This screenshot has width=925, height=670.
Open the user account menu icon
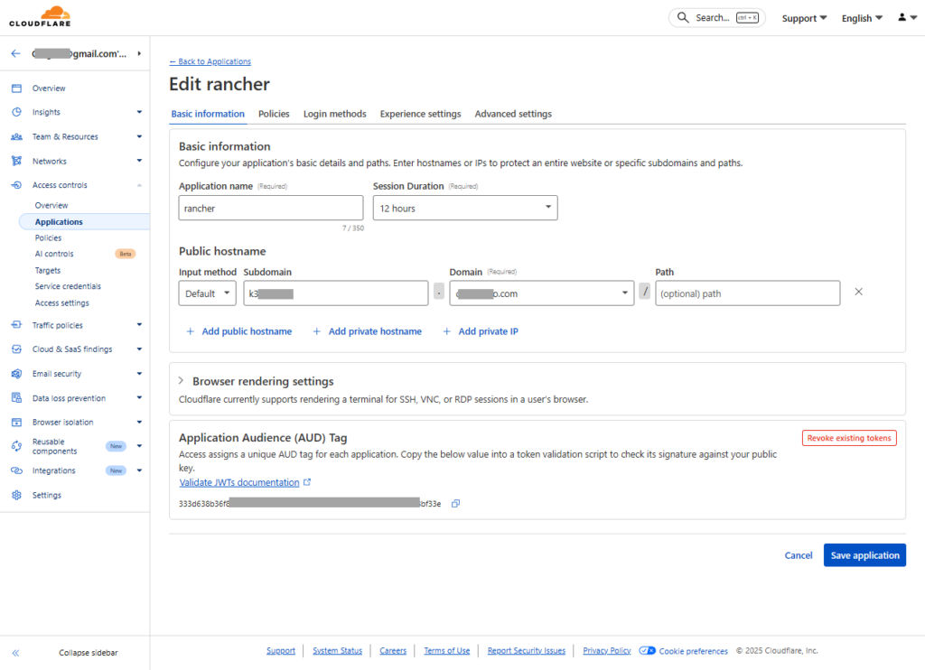coord(906,18)
